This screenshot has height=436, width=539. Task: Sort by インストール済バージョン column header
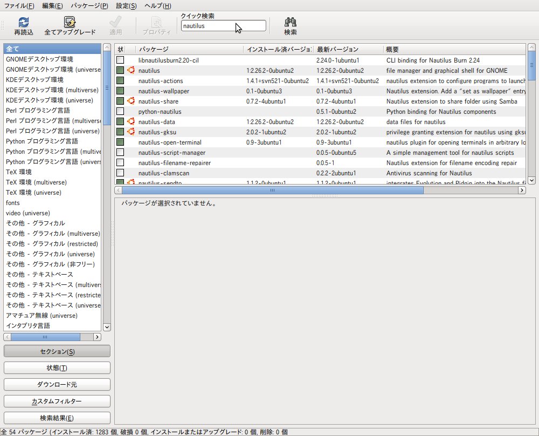[279, 49]
